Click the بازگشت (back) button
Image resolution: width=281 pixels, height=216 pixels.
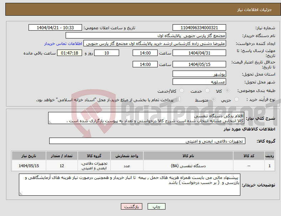131,206
